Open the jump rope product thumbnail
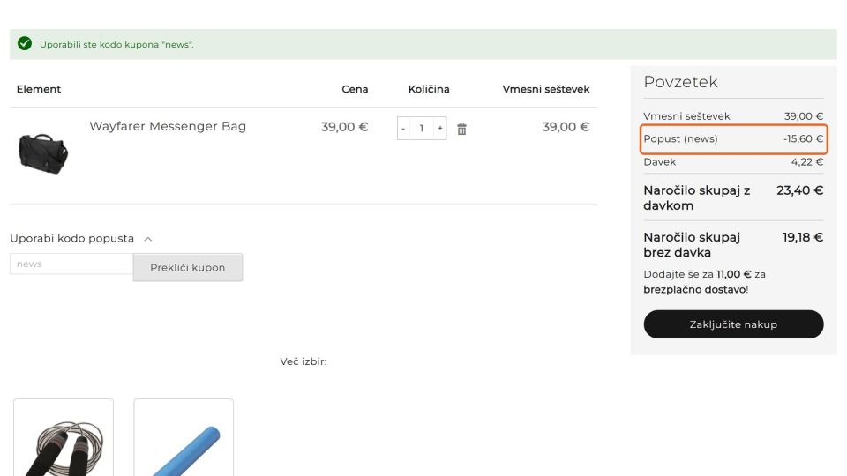847x476 pixels. pyautogui.click(x=64, y=438)
